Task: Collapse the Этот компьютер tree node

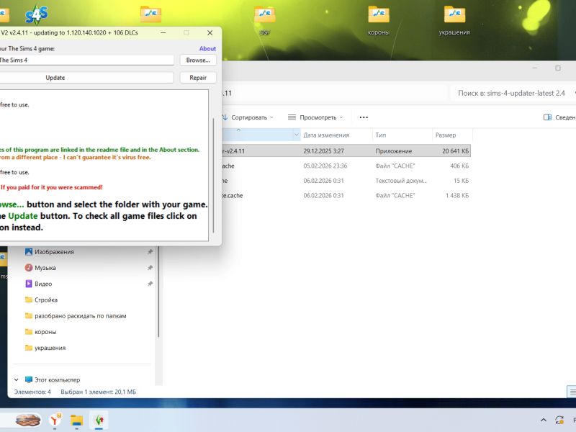Action: tap(16, 379)
